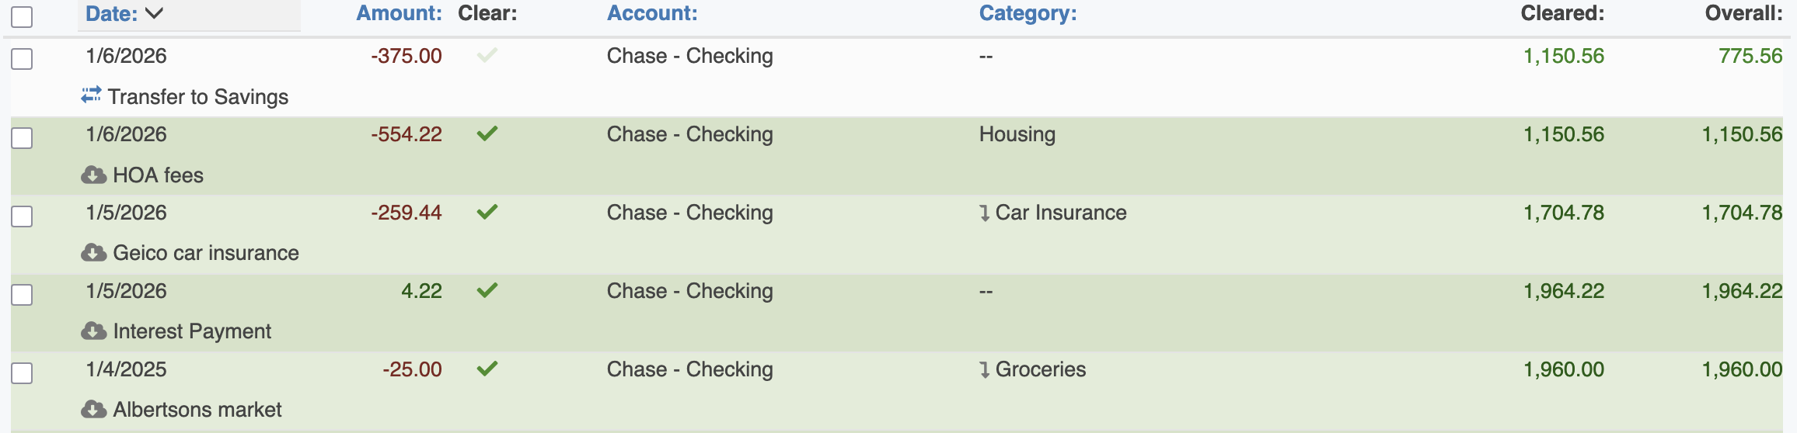Sort by the Amount column header
1797x433 pixels.
point(399,13)
